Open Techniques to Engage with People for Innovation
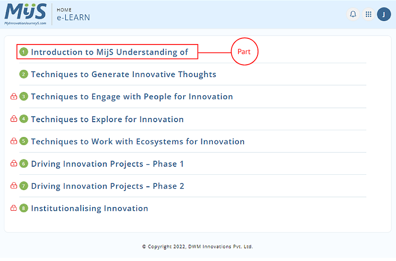Image resolution: width=396 pixels, height=261 pixels. click(132, 97)
